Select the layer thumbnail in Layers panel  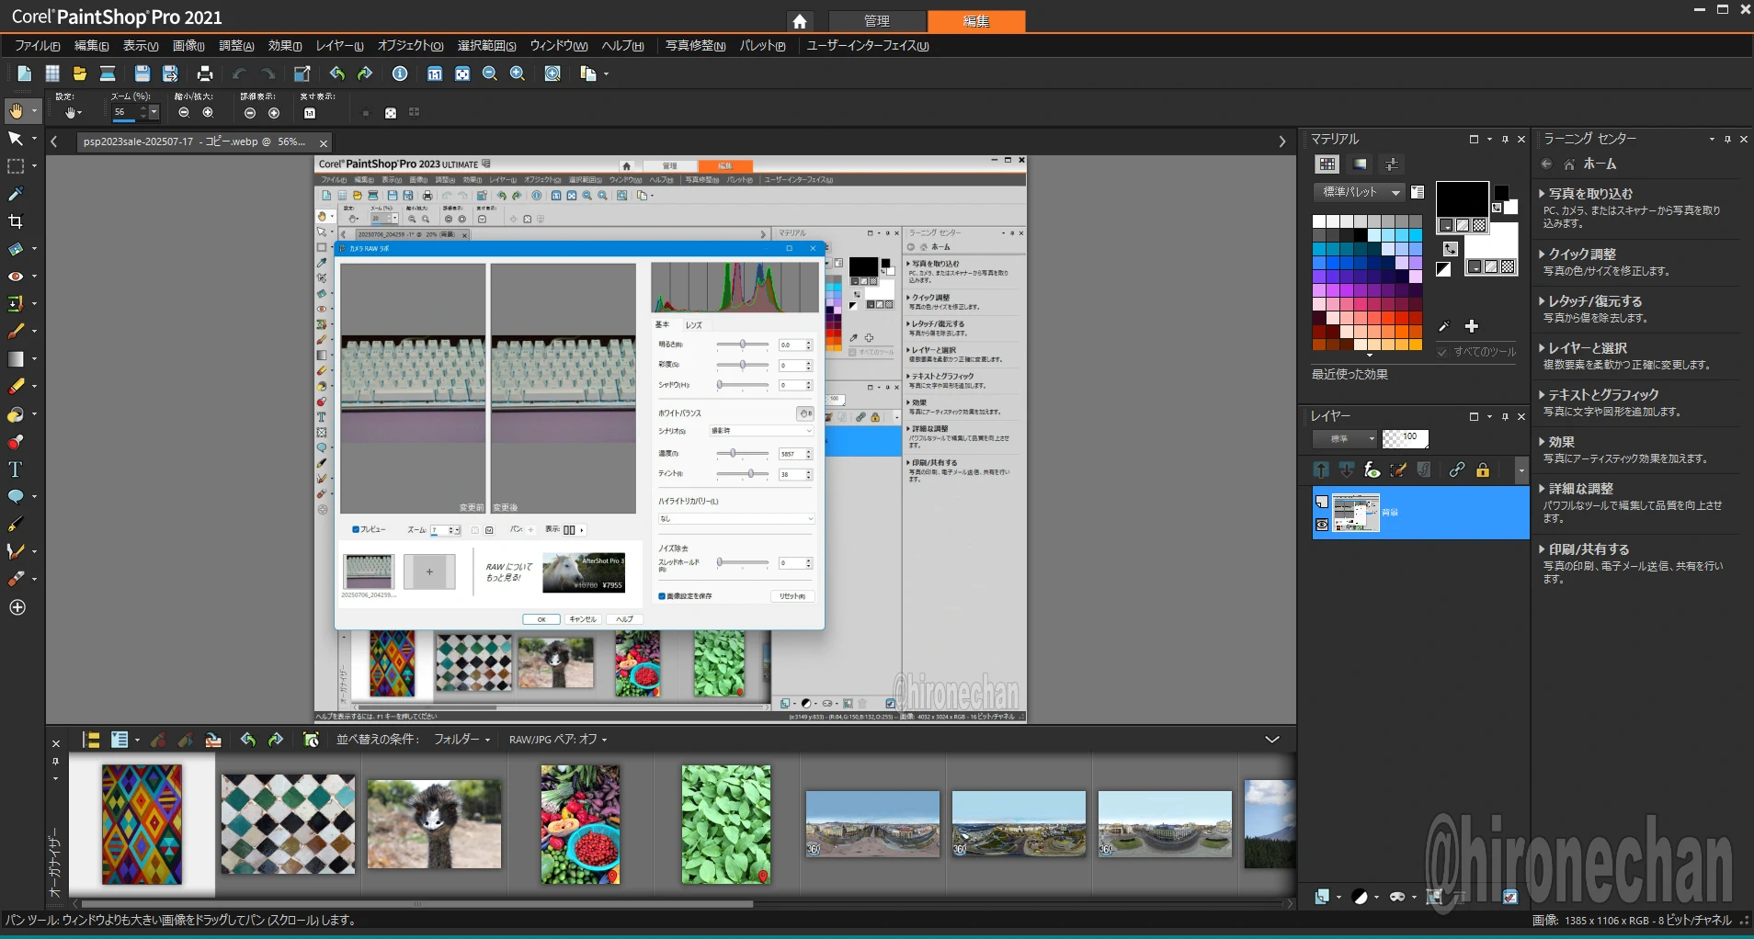(1356, 513)
